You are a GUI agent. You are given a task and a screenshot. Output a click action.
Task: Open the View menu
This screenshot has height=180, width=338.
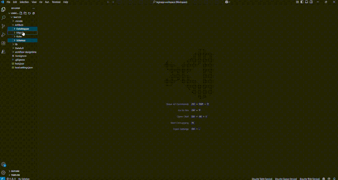(x=34, y=2)
